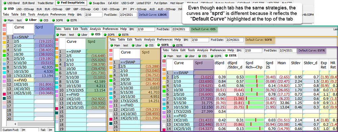Click Fwd Date field in the SOFR window

tap(235, 40)
